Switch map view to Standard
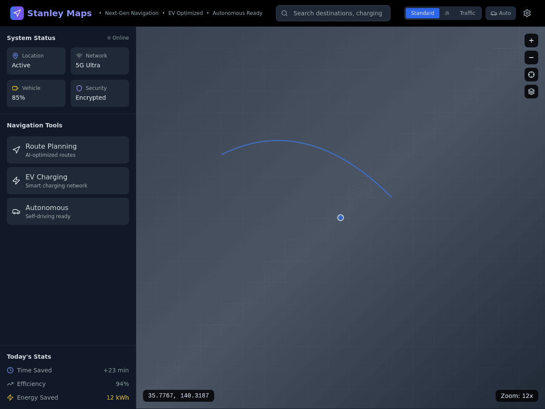Screen dimensions: 545x409 (x=422, y=13)
